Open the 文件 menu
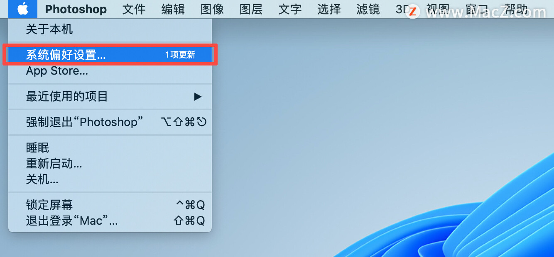Image resolution: width=554 pixels, height=257 pixels. tap(134, 9)
